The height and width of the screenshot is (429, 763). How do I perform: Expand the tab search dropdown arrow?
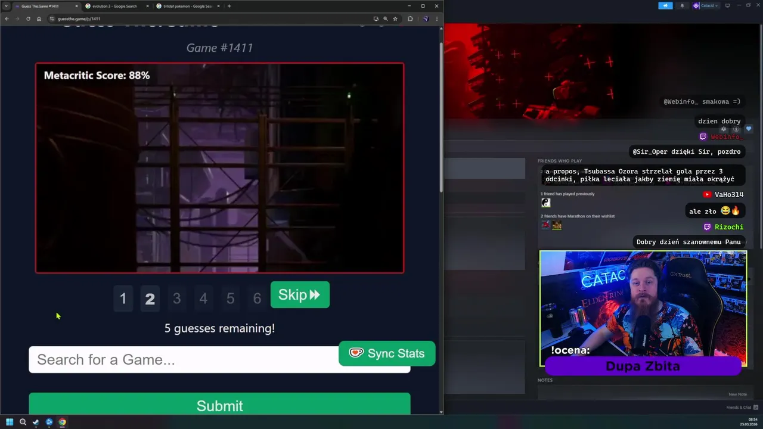click(x=6, y=6)
